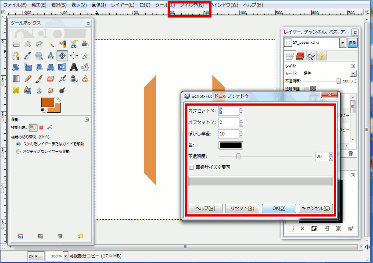Select the Eraser tool
373x263 pixels.
[x=51, y=78]
